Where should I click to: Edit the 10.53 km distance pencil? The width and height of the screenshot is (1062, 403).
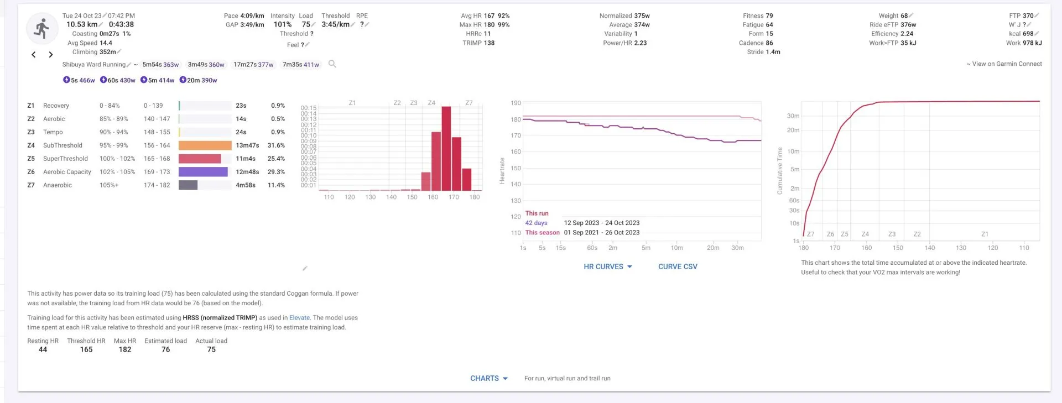(x=101, y=25)
